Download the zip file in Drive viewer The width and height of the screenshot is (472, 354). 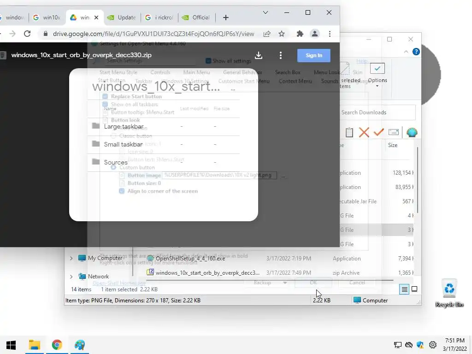tap(259, 55)
